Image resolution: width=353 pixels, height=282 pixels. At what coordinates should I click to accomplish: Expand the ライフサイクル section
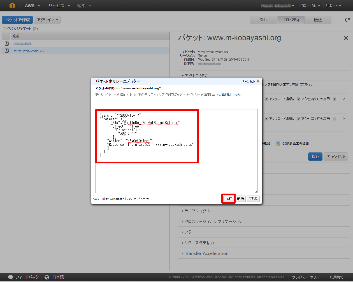(x=196, y=211)
